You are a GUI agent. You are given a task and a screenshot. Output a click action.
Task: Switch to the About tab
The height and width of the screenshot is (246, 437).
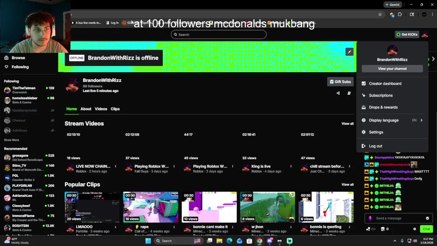pos(86,109)
